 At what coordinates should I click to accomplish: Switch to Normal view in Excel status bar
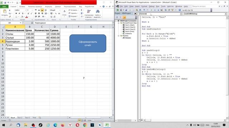coord(79,120)
